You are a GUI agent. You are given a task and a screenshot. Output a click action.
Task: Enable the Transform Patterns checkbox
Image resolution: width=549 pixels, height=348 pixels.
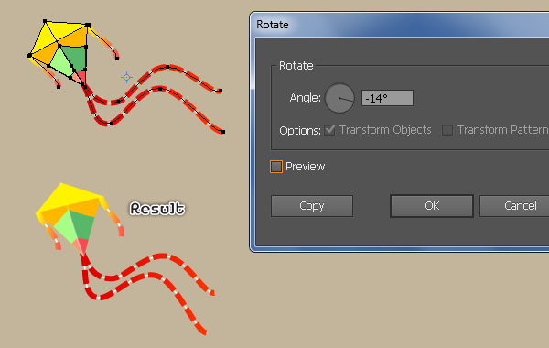[447, 130]
